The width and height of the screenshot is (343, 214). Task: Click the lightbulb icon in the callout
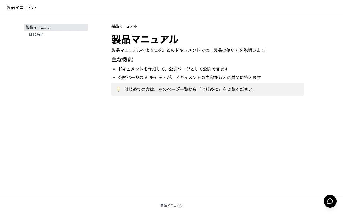(118, 89)
